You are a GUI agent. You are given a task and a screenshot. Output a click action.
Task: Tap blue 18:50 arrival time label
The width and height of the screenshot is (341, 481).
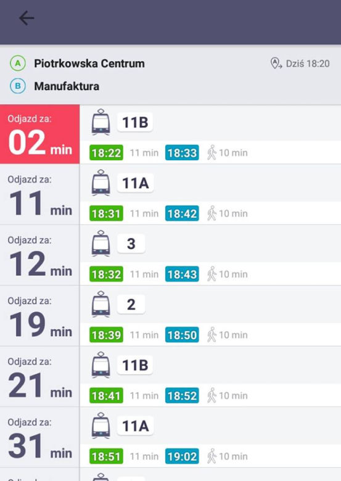[x=182, y=335]
